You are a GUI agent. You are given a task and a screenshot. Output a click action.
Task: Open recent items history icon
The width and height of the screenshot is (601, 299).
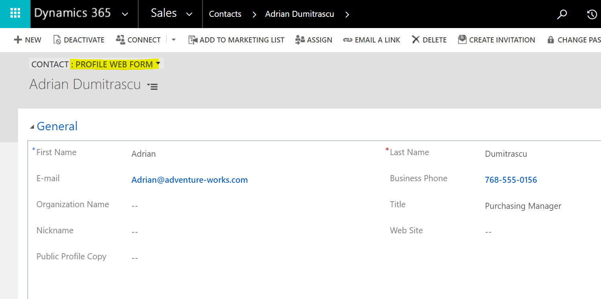pos(591,14)
